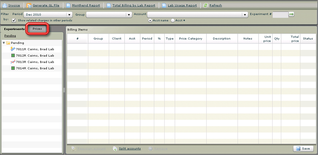This screenshot has width=318, height=155.
Task: Click the chart icon for 7813R
Action: pos(13,62)
